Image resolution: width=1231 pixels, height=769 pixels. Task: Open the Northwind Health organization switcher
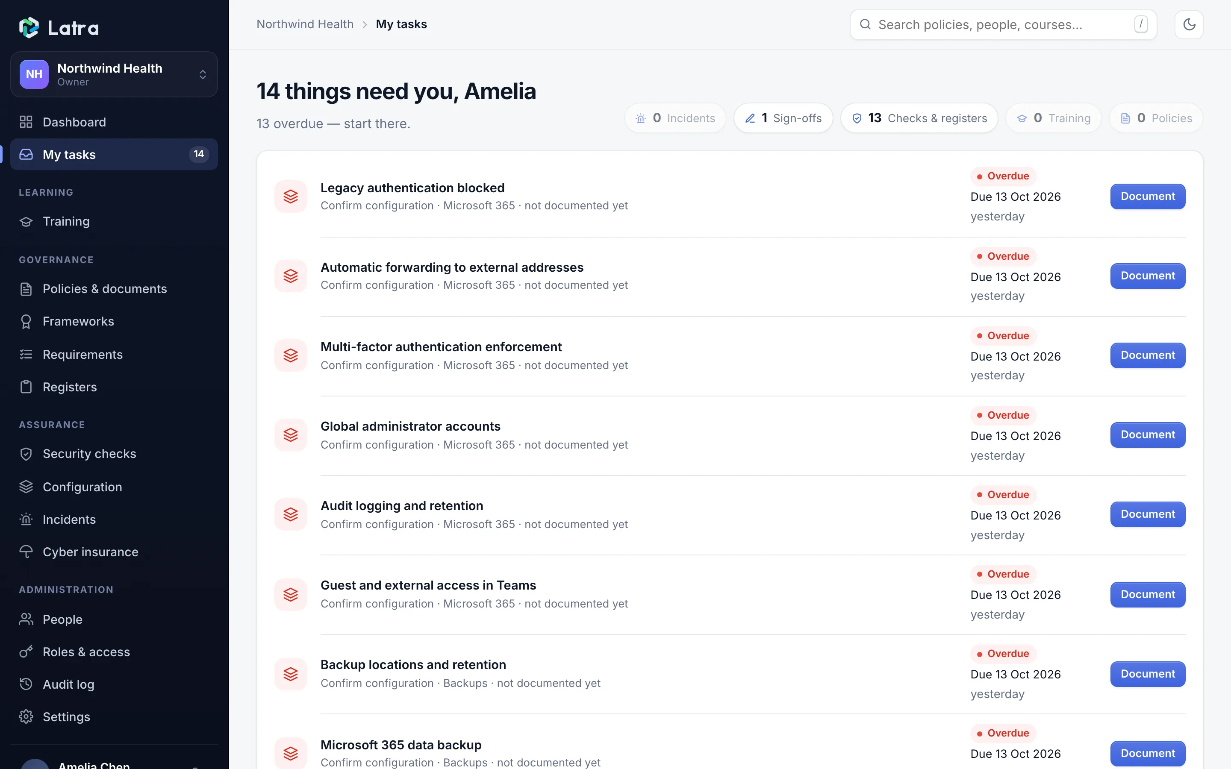(114, 74)
